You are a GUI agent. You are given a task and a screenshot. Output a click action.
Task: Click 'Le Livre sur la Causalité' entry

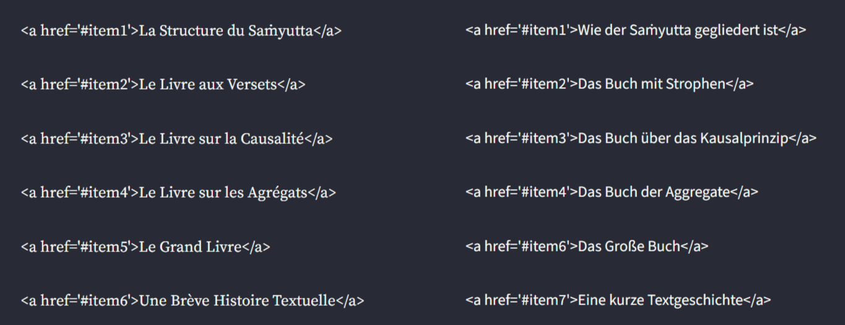pos(221,138)
